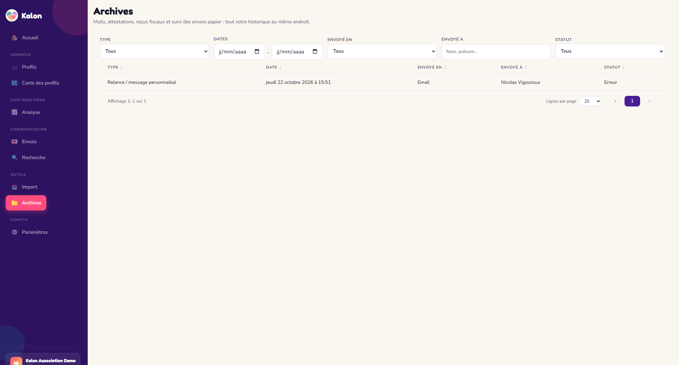Click the Kalon heart logo icon
679x365 pixels.
pos(12,16)
